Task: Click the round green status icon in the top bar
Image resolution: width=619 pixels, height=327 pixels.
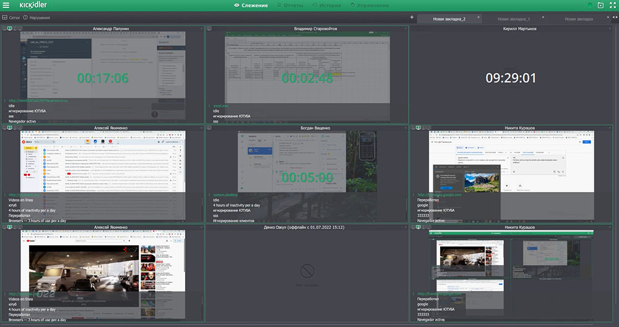Action: coord(590,6)
